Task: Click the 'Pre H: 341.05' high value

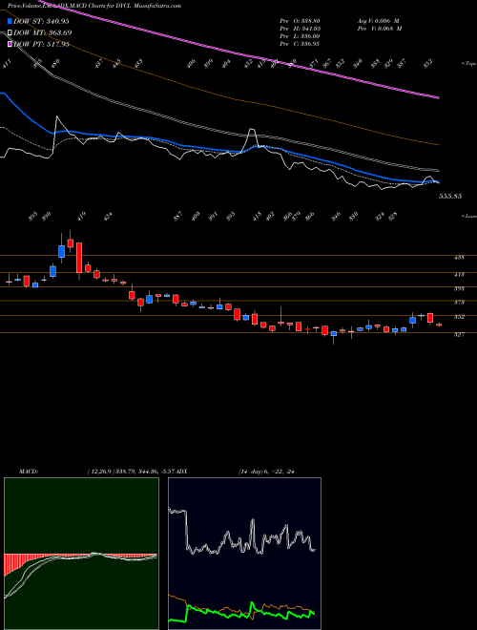Action: coord(300,29)
